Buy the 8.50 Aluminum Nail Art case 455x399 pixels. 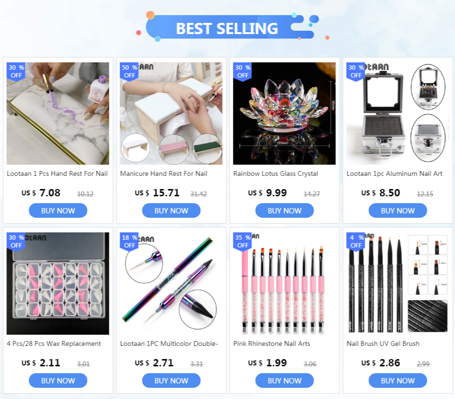click(x=398, y=210)
